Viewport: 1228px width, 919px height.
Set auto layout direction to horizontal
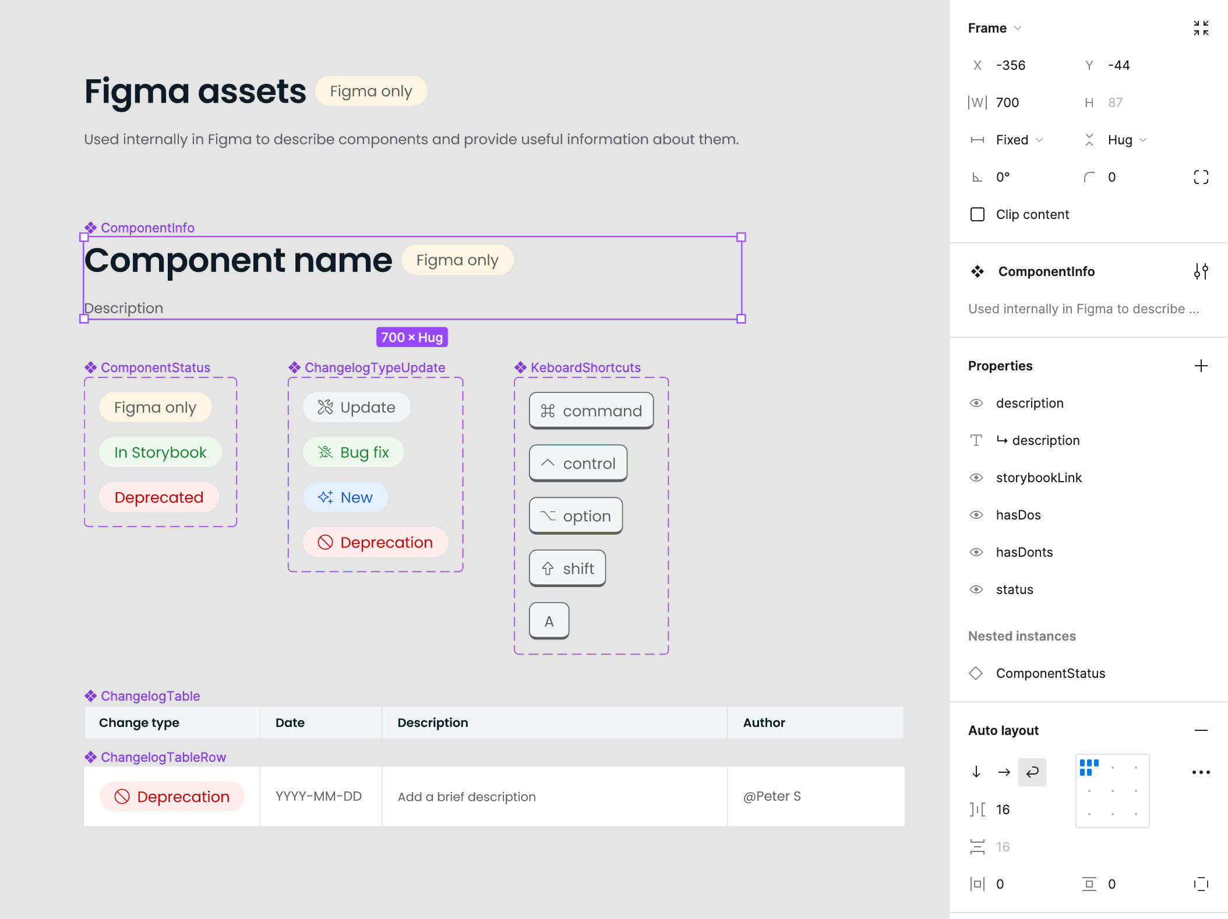pos(1004,772)
